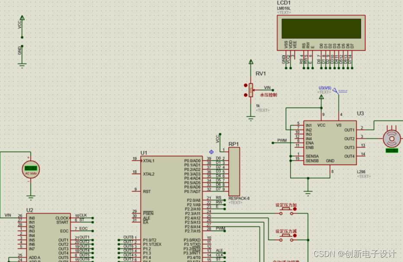Click the SENSA pin label on U3
Viewport: 403px width, 262px height.
tap(312, 156)
